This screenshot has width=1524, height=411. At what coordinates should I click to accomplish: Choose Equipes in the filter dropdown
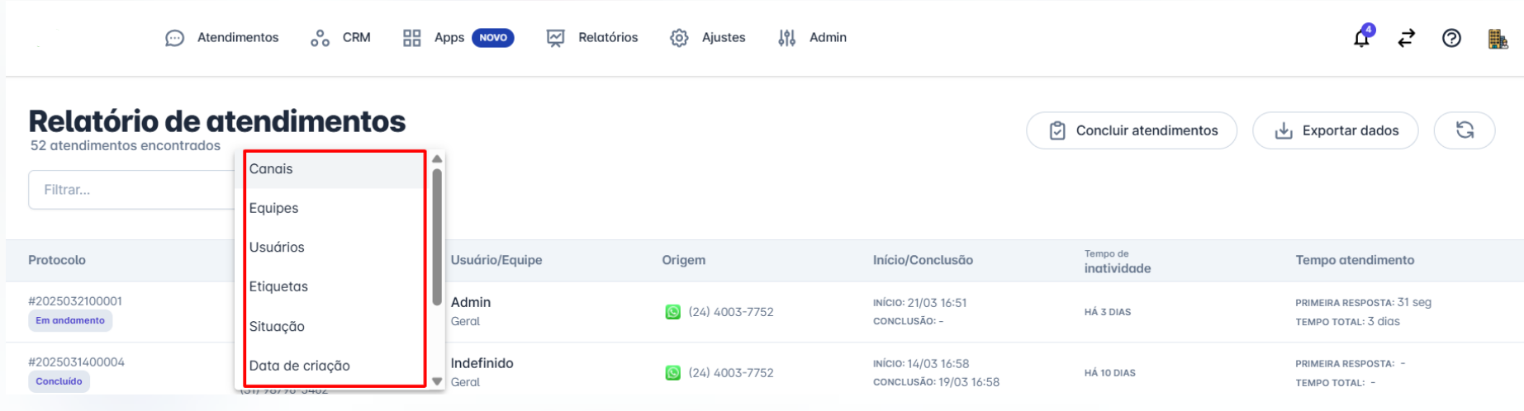pos(274,208)
